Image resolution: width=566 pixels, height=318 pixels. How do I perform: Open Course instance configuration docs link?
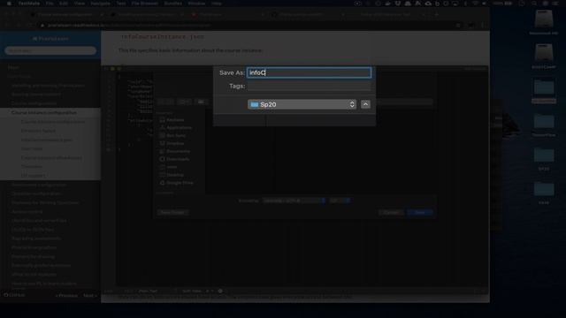43,112
